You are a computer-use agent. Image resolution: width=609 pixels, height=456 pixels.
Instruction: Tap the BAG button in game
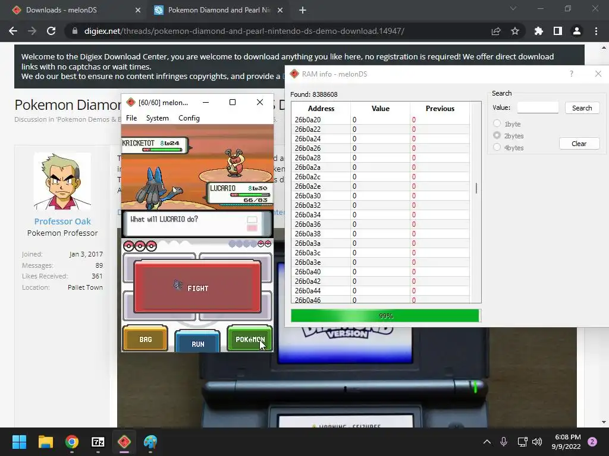[145, 339]
